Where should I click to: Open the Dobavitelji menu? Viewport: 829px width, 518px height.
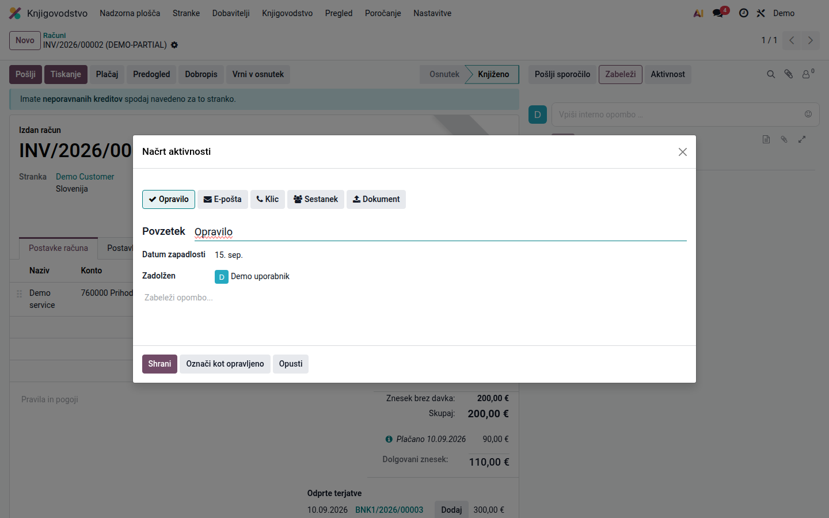point(231,13)
